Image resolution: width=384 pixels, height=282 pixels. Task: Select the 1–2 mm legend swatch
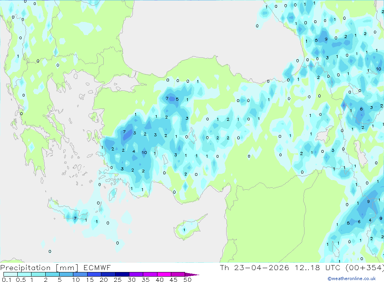38,274
